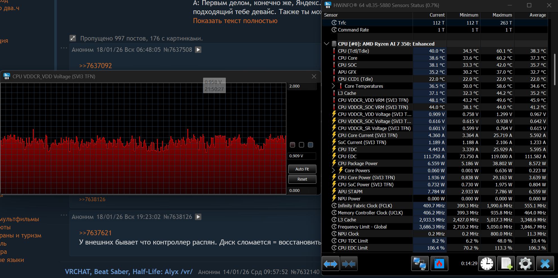Screen dimensions: 558x278
Task: Click the Average column header
Action: pyautogui.click(x=531, y=15)
